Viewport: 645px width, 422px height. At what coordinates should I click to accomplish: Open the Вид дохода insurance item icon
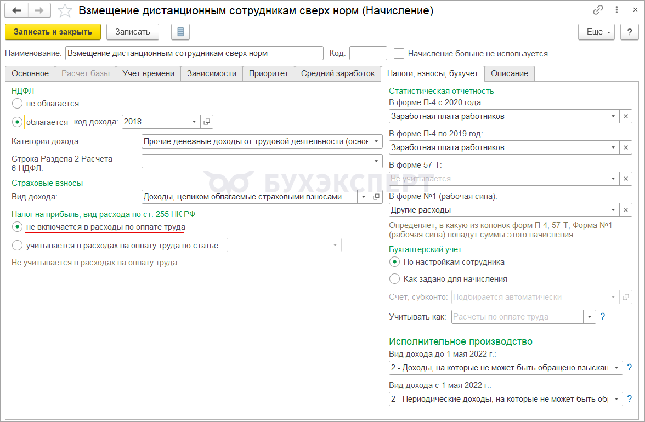(x=376, y=197)
